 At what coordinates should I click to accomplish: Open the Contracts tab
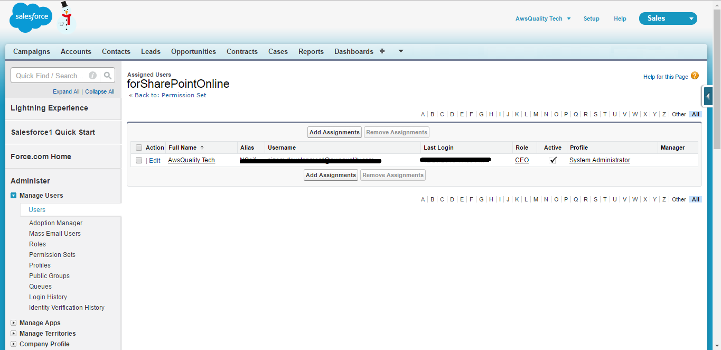click(242, 51)
